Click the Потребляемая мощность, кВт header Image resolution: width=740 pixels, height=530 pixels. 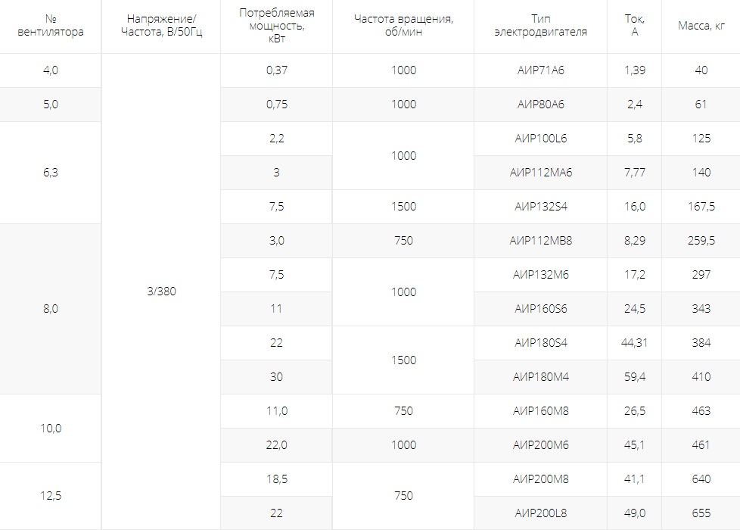click(277, 26)
